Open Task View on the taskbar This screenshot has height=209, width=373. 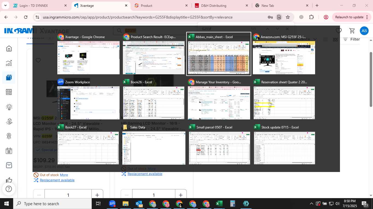tap(98, 204)
